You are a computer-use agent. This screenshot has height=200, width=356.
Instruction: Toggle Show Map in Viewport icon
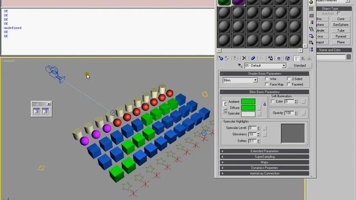pos(287,58)
